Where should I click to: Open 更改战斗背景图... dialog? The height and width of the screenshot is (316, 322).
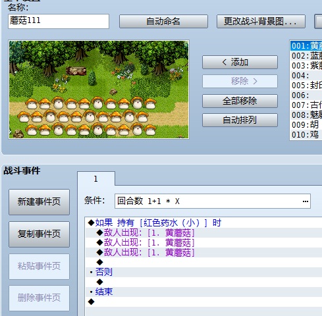[261, 21]
